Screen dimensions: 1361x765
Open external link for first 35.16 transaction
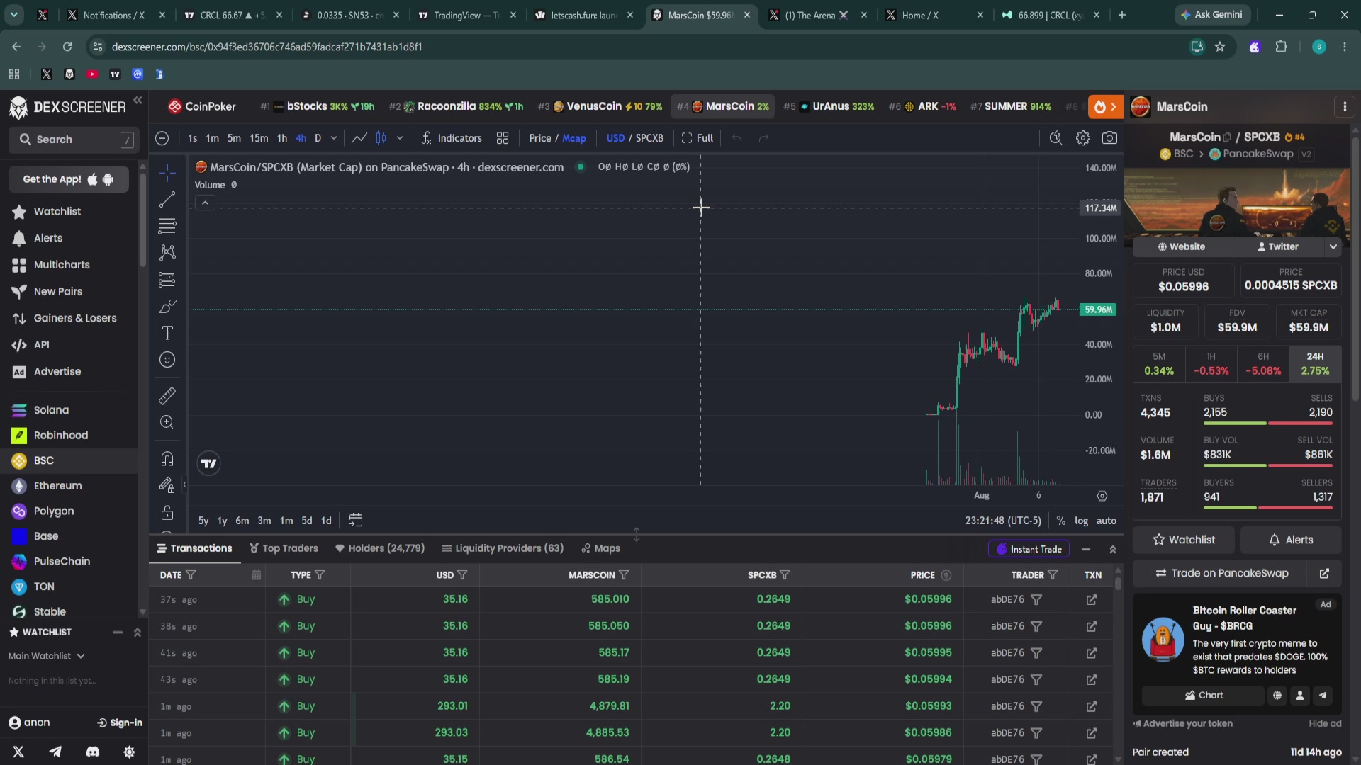1092,599
